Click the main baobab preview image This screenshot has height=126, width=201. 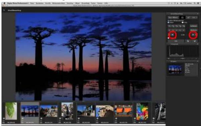(x=84, y=57)
